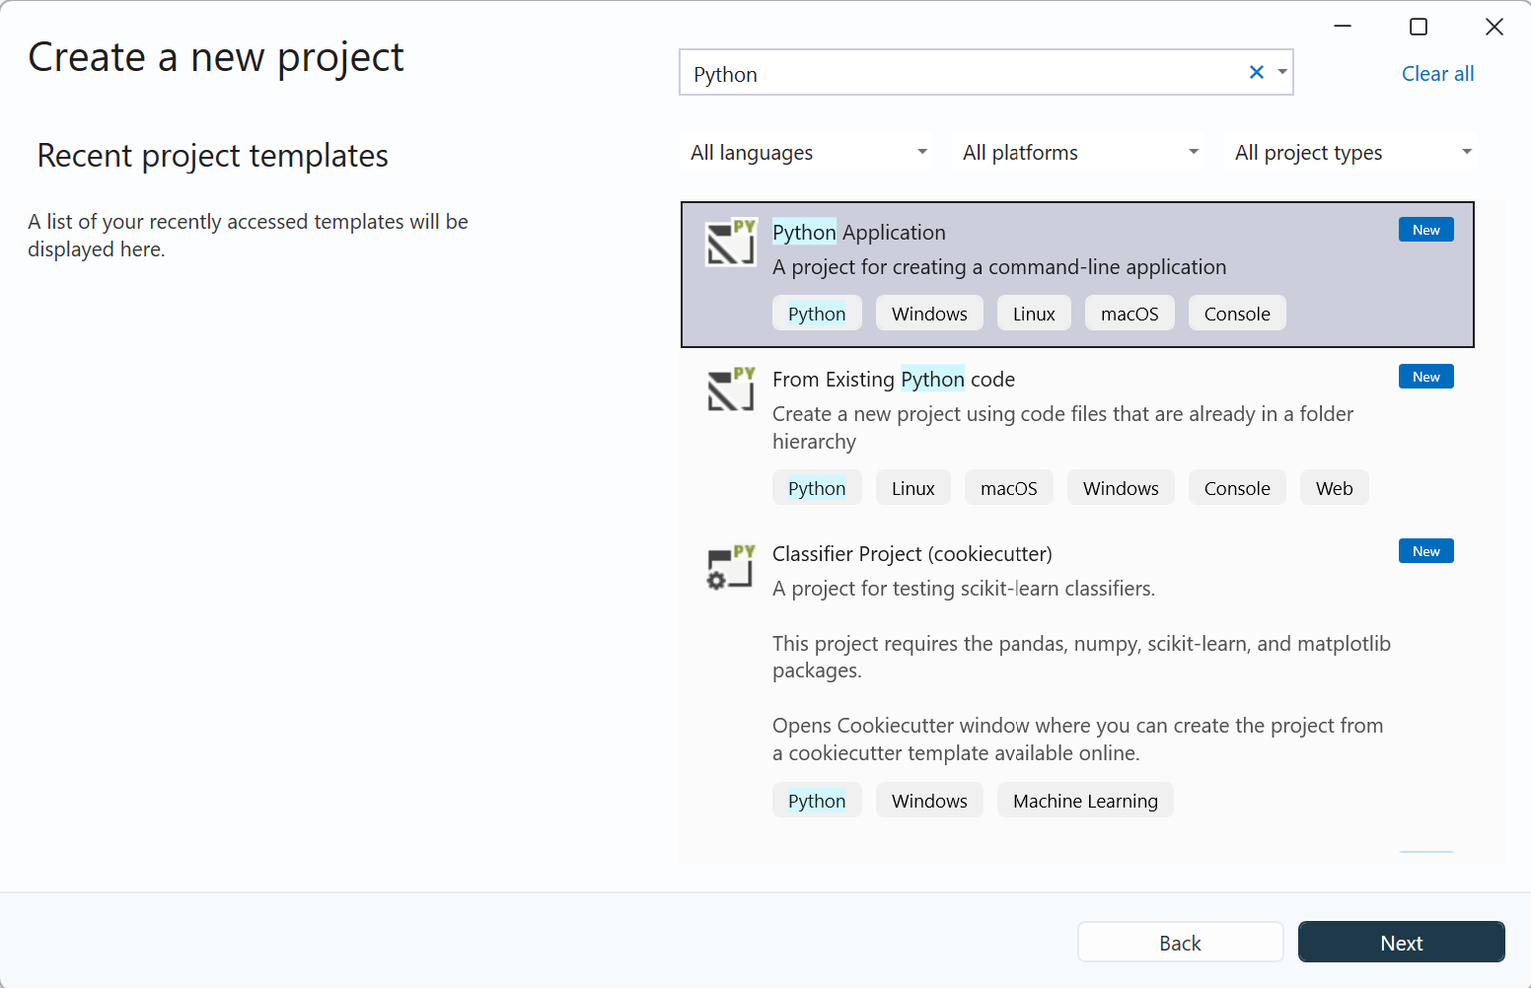Select the macOS tag under Python Application
Image resolution: width=1531 pixels, height=988 pixels.
(x=1130, y=313)
